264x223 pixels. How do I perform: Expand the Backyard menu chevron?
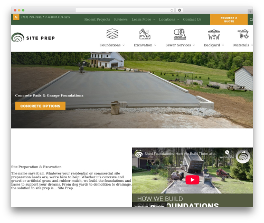click(223, 45)
